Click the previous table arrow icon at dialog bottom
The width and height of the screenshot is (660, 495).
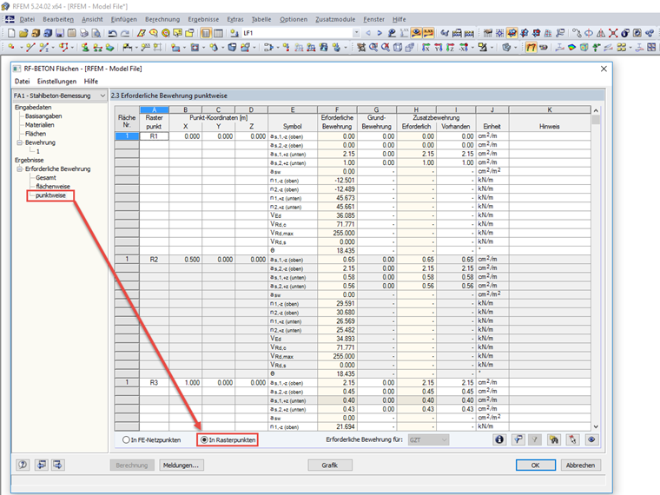point(42,465)
